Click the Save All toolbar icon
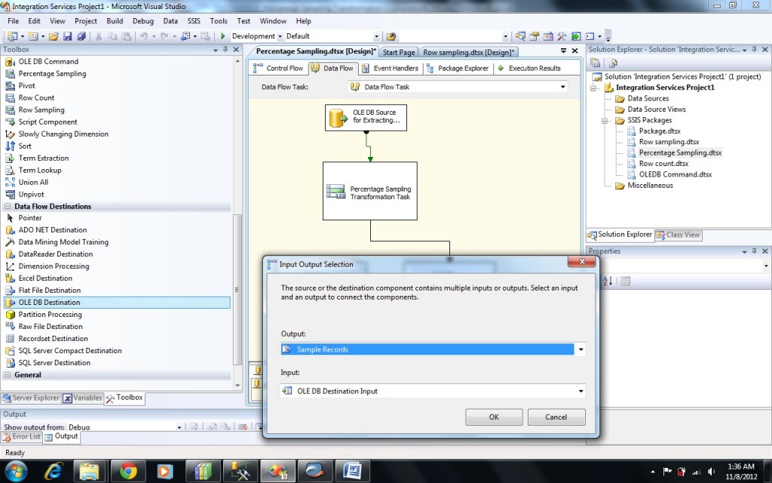This screenshot has height=483, width=772. click(80, 36)
